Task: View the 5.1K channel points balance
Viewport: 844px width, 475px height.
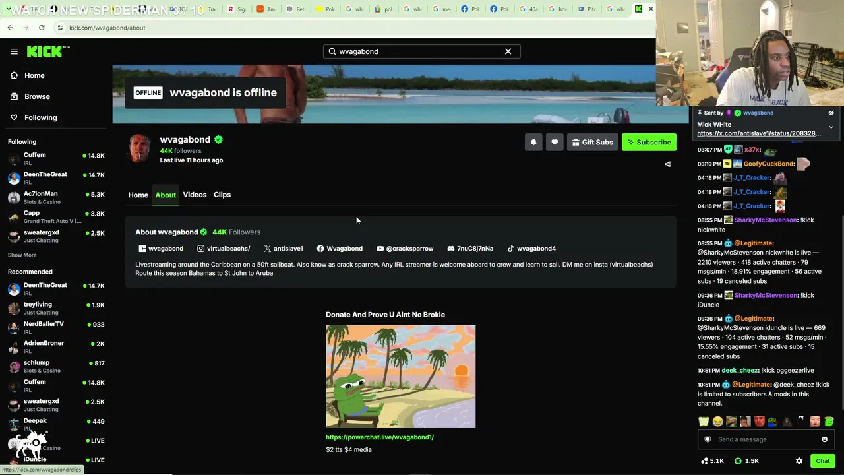Action: (x=712, y=461)
